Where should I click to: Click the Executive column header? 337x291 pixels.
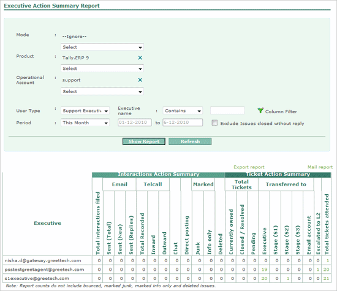[48, 223]
